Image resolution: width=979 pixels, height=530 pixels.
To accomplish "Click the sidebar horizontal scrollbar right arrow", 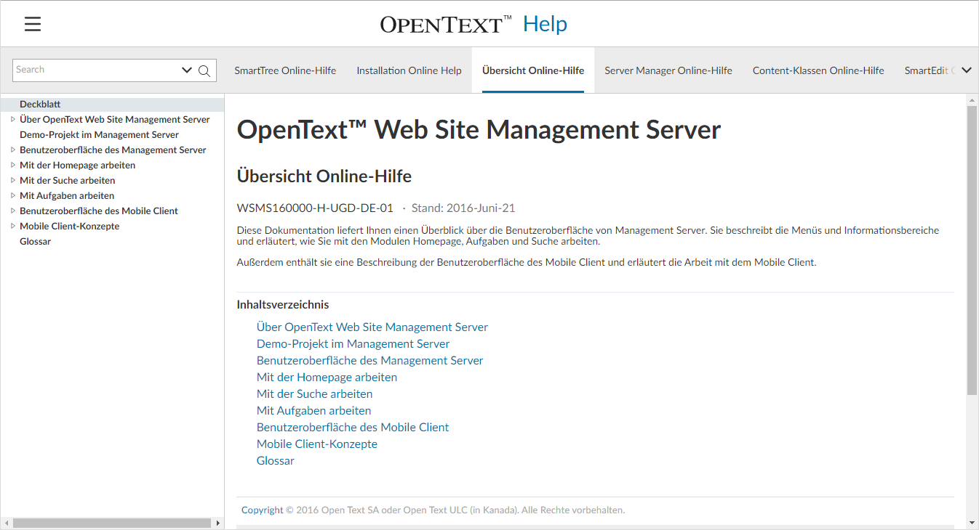I will tap(217, 523).
